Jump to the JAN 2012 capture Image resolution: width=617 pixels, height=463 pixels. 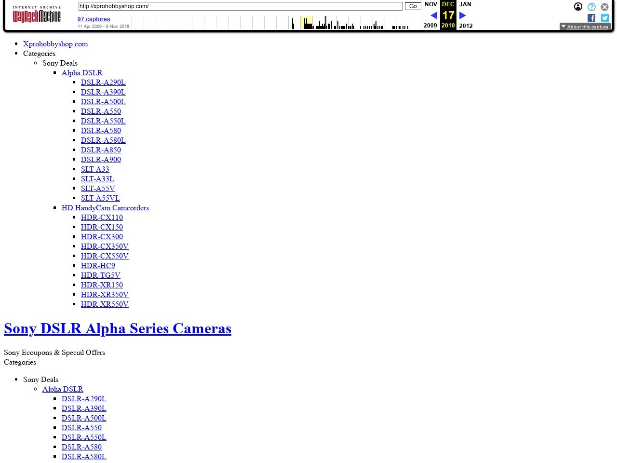point(465,4)
